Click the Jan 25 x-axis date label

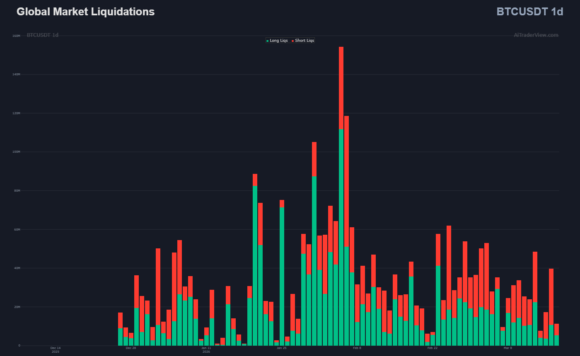click(282, 348)
